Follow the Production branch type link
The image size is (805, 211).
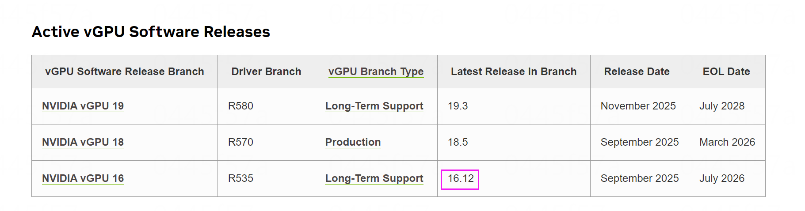pos(353,142)
